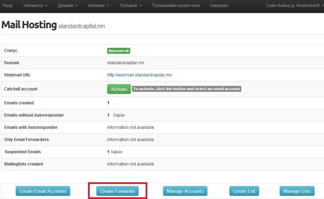This screenshot has width=324, height=199.
Task: View emails without autoresponder via Харах
Action: (x=119, y=115)
